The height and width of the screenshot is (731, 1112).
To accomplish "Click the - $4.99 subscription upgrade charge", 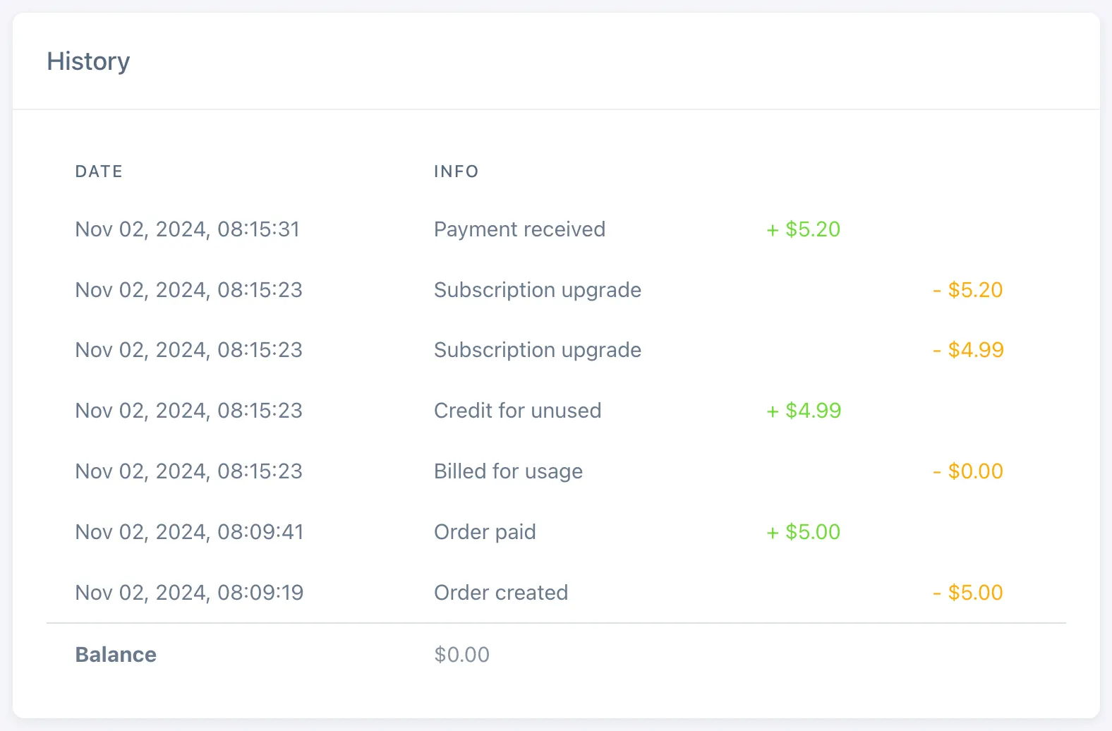I will tap(968, 350).
